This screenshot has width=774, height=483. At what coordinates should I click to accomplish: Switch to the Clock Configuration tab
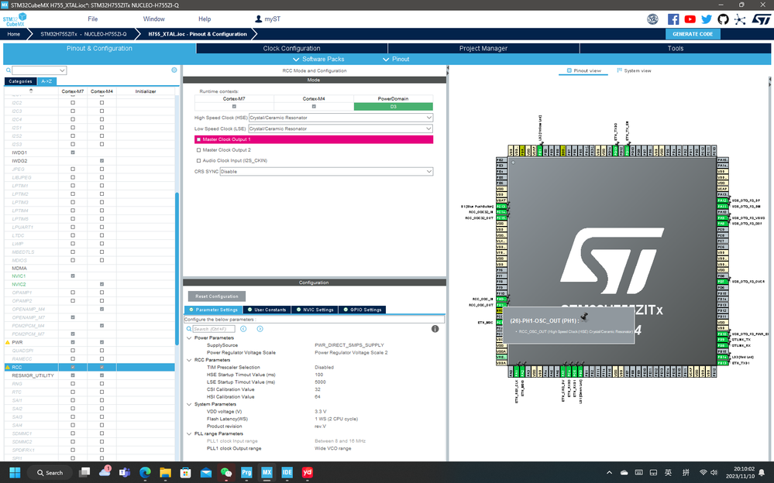click(x=291, y=47)
